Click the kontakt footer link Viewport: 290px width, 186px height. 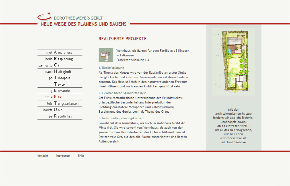coord(43,156)
